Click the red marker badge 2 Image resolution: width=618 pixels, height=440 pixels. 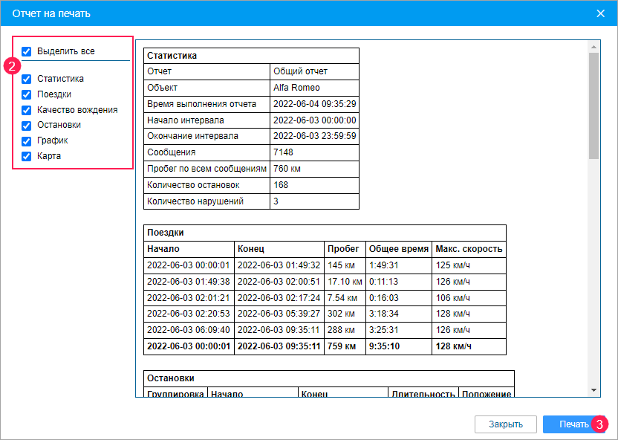[x=12, y=65]
